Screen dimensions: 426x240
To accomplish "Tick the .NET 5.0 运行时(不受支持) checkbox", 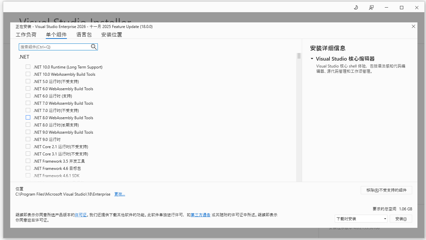I will (28, 81).
